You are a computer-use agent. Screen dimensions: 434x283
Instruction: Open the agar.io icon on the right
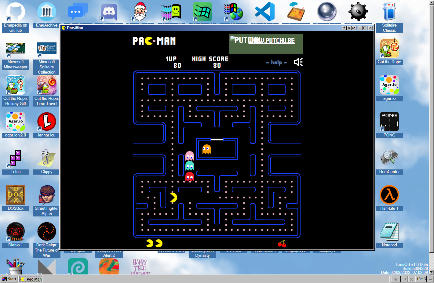point(389,88)
